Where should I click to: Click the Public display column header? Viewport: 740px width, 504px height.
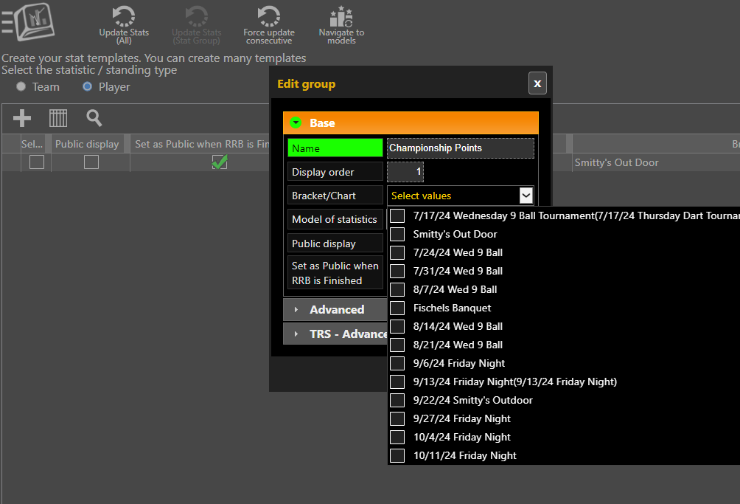tap(87, 144)
